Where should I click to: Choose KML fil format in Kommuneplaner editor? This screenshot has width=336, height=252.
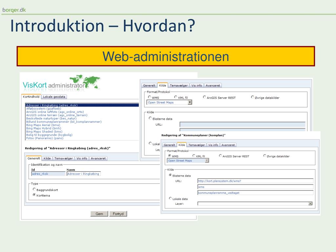[x=194, y=156]
